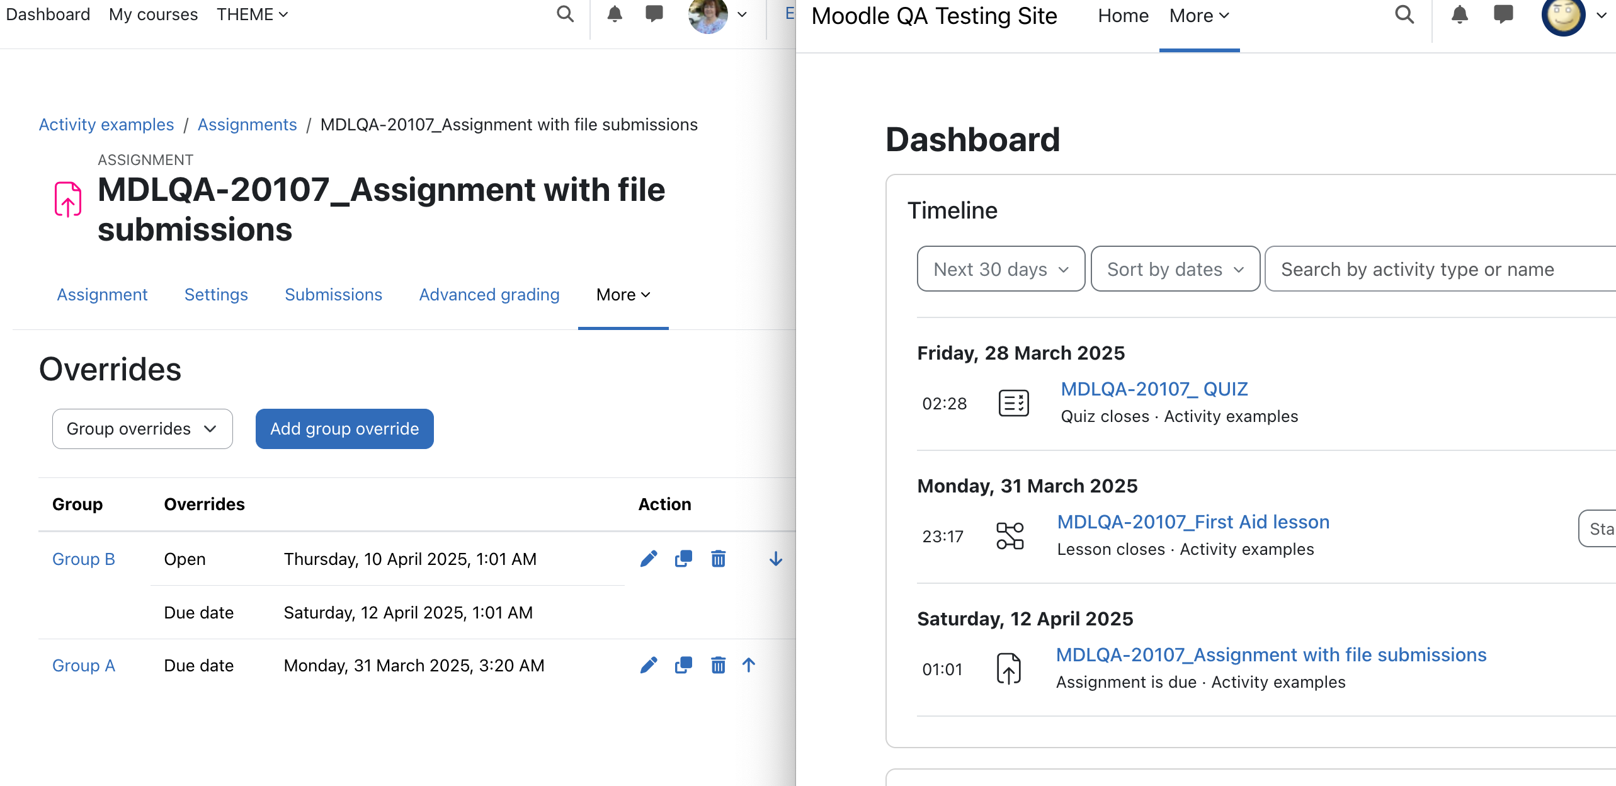Image resolution: width=1616 pixels, height=786 pixels.
Task: Expand the THEME menu
Action: coord(252,14)
